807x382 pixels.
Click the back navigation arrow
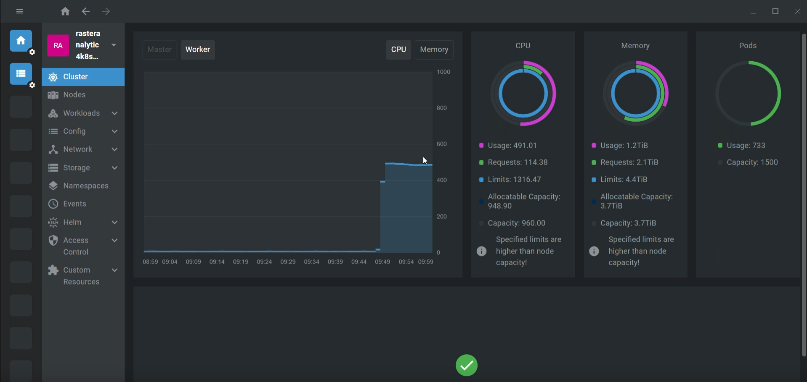86,11
